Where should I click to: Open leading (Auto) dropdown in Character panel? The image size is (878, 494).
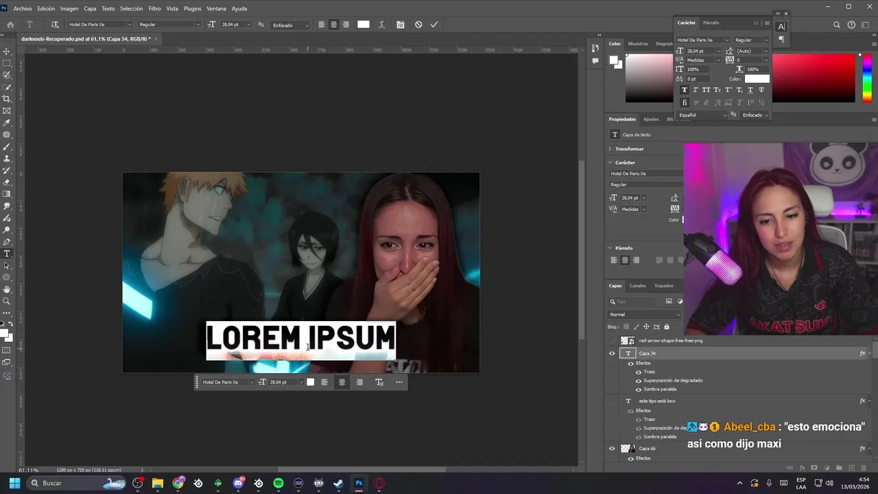pos(766,51)
